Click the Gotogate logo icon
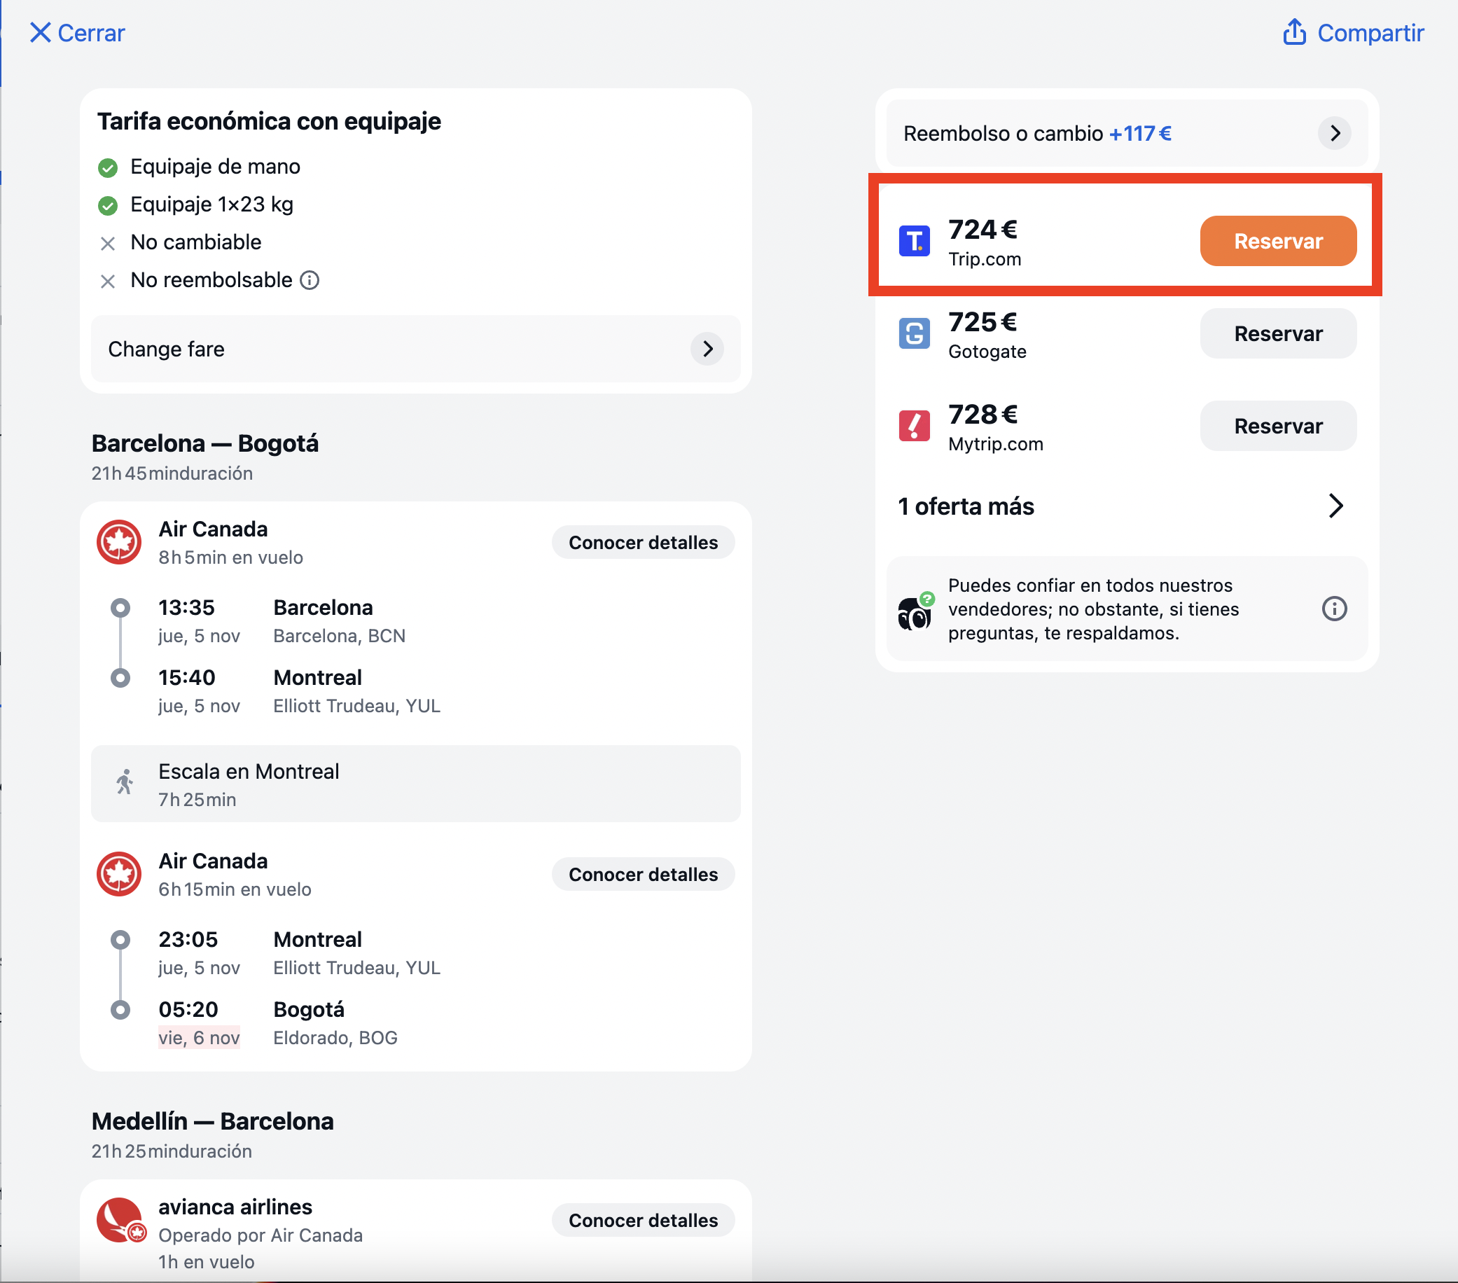This screenshot has width=1458, height=1283. click(914, 333)
